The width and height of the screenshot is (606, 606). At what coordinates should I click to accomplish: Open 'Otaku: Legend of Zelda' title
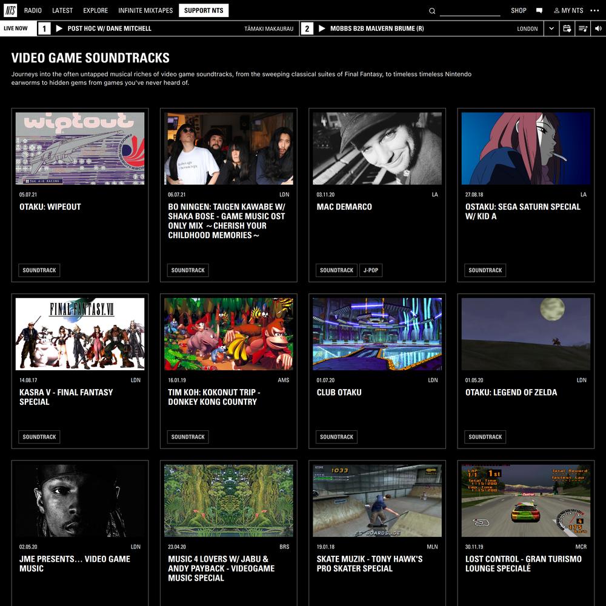(511, 392)
